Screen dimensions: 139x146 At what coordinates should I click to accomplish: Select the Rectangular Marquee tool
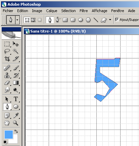click(7, 44)
